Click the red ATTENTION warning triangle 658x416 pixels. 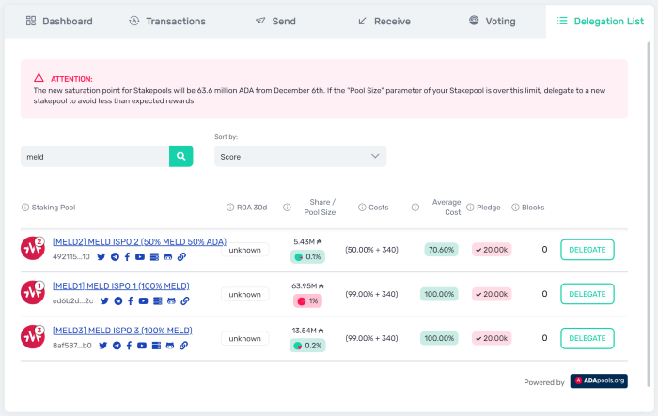tap(39, 78)
